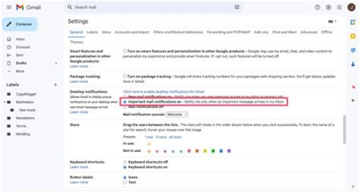Select the blue info icon in Not in use

pos(221,151)
